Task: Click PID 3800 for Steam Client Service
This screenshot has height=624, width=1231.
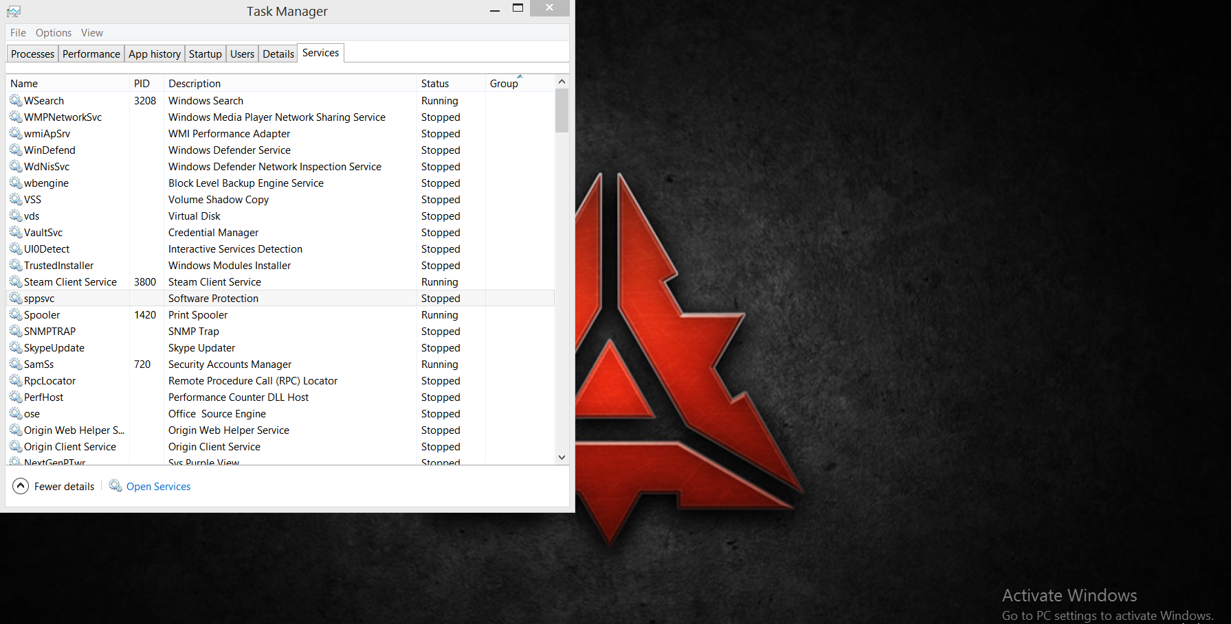Action: click(145, 282)
